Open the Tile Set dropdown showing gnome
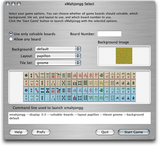The height and width of the screenshot is (146, 159). point(58,63)
